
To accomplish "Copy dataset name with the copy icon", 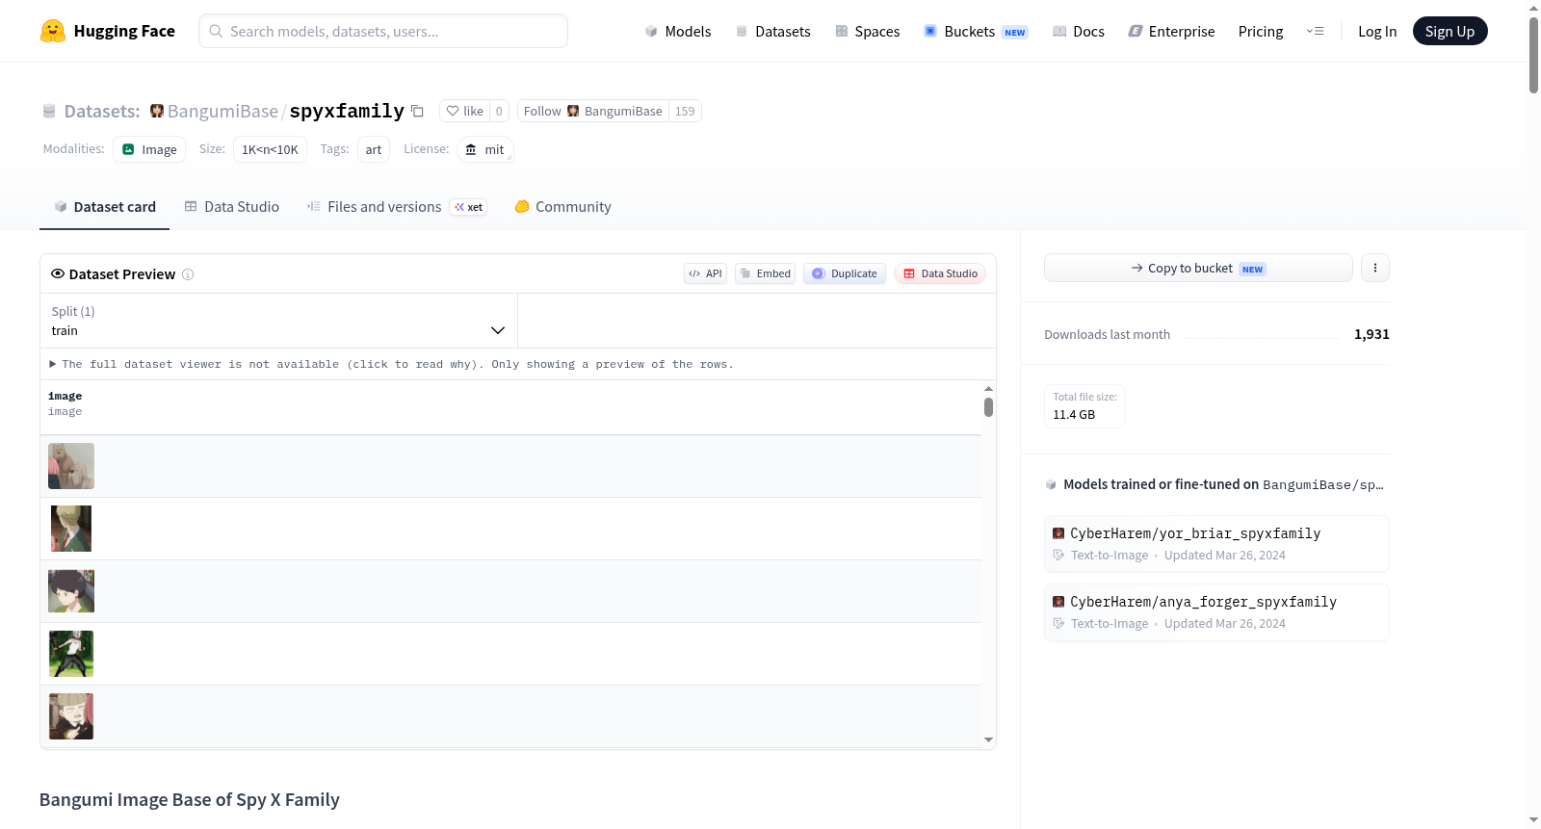I will 417,111.
